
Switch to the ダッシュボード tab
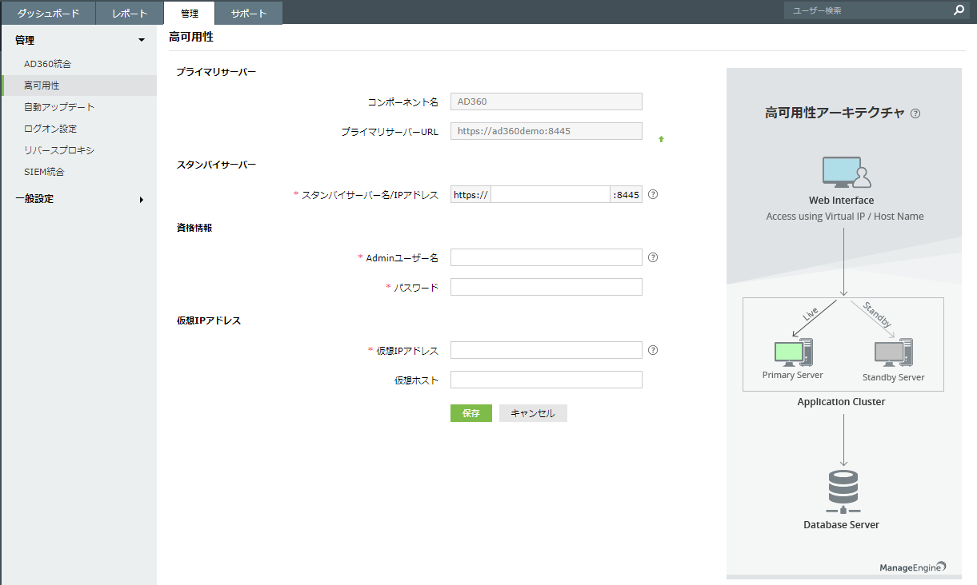click(x=48, y=13)
